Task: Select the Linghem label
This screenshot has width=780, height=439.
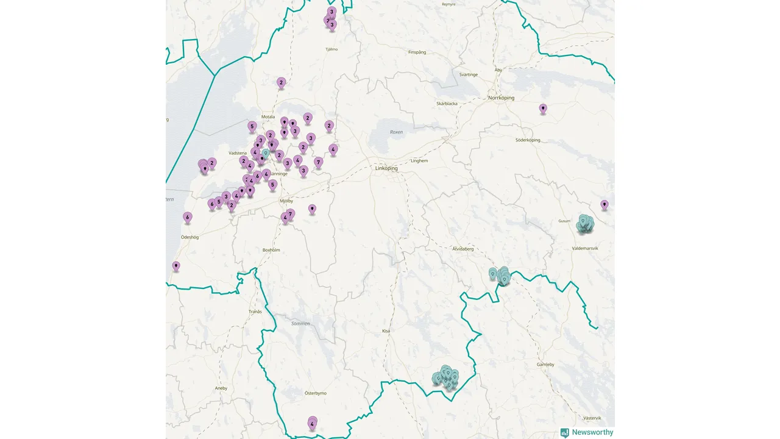Action: pos(419,161)
